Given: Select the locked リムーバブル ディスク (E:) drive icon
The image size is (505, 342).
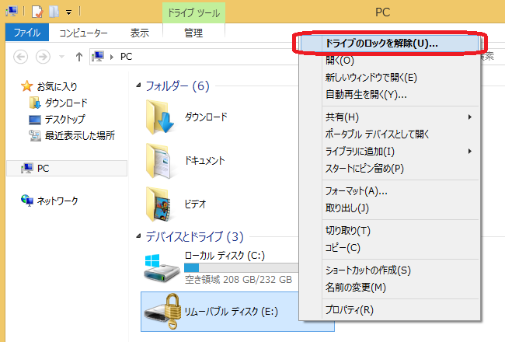Looking at the screenshot, I should [x=162, y=312].
